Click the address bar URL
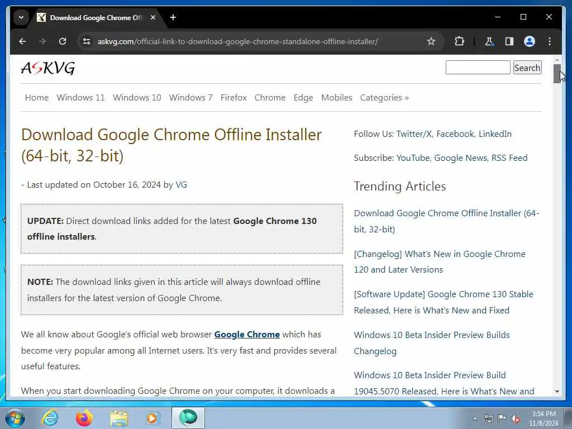The width and height of the screenshot is (572, 429). point(237,41)
